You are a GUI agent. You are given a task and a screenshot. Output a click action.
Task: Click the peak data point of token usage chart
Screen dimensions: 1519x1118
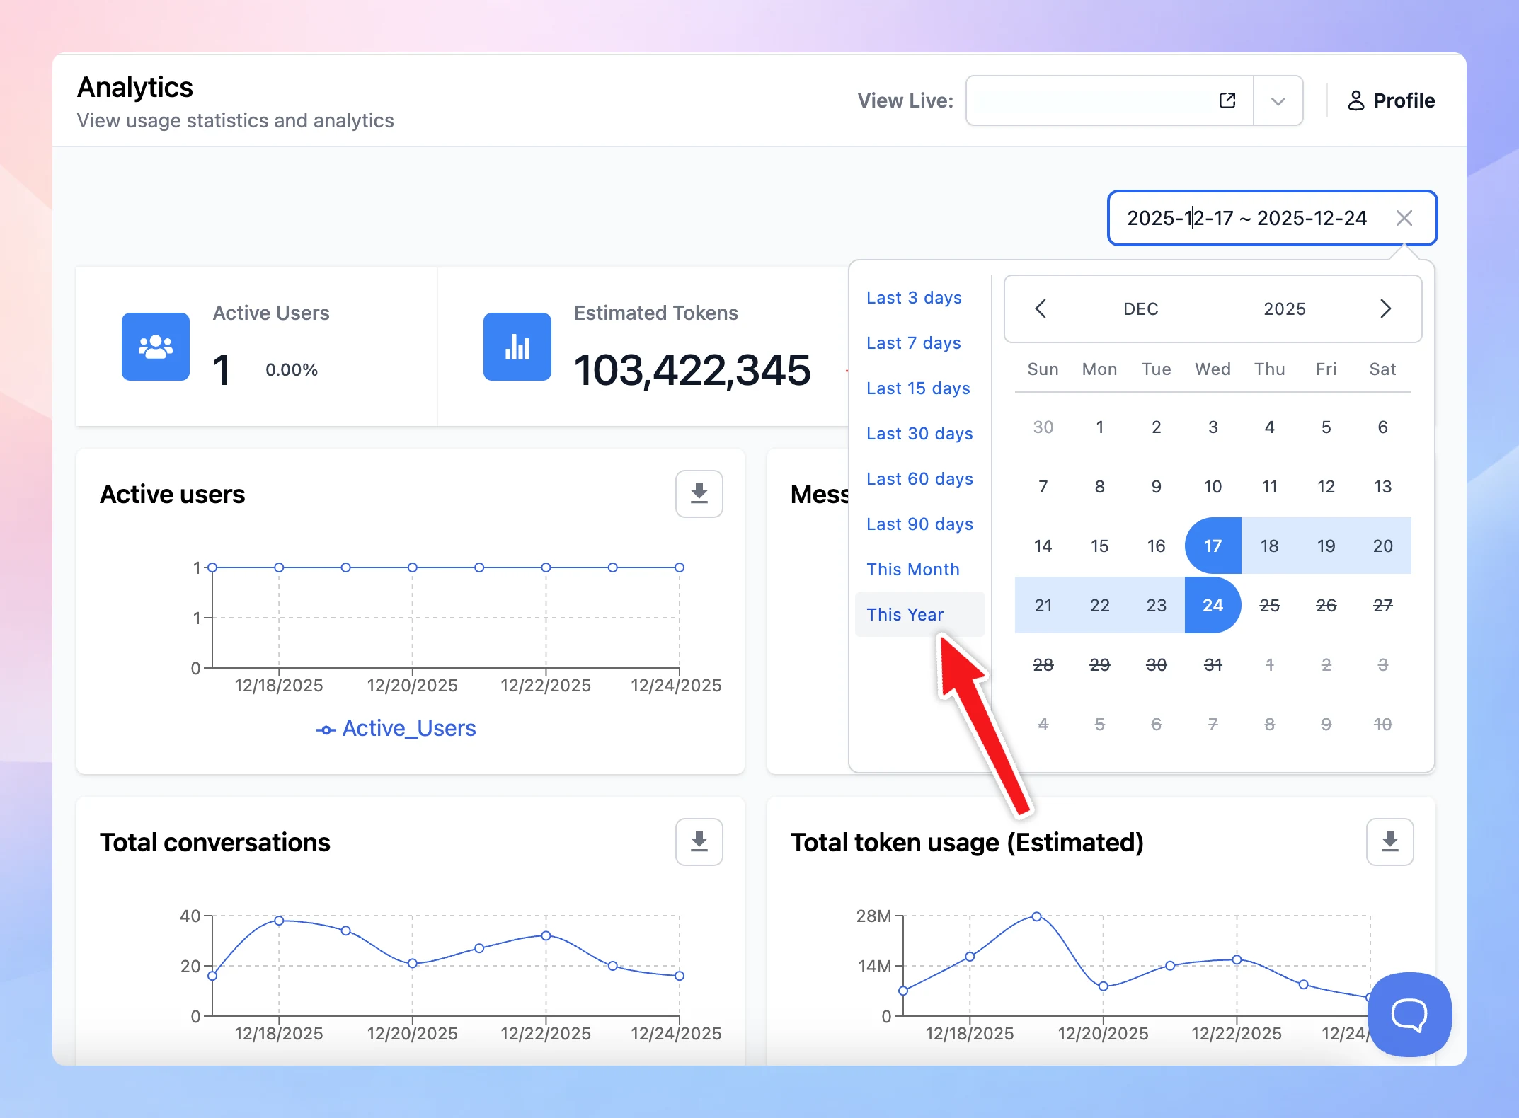click(x=1036, y=916)
